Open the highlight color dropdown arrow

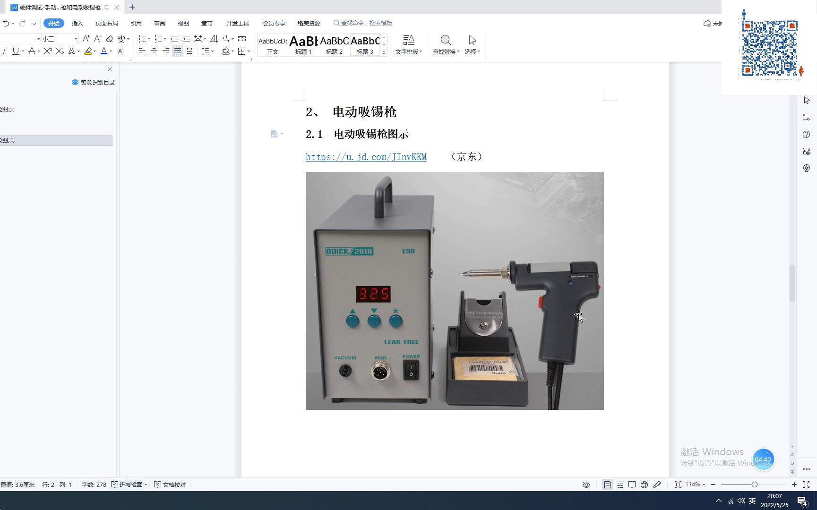[95, 51]
